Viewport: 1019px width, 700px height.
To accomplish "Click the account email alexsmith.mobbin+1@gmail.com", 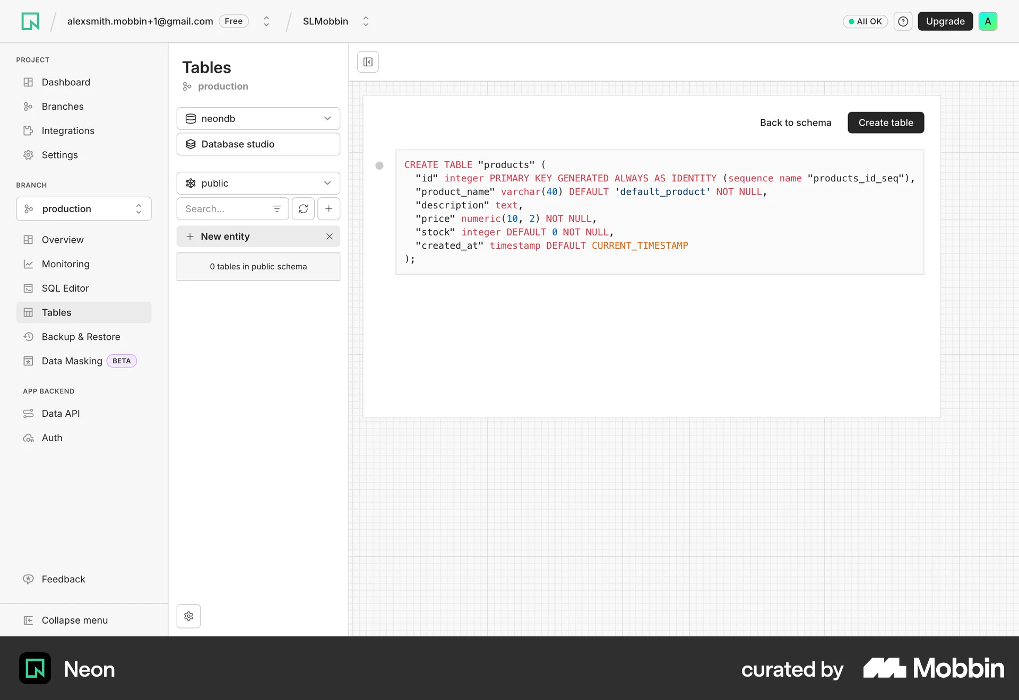I will [140, 21].
